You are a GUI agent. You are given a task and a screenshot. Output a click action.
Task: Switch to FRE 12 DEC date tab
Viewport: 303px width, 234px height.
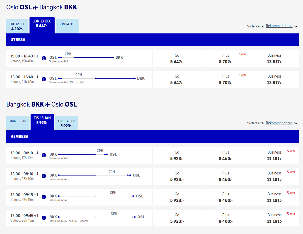pyautogui.click(x=17, y=26)
